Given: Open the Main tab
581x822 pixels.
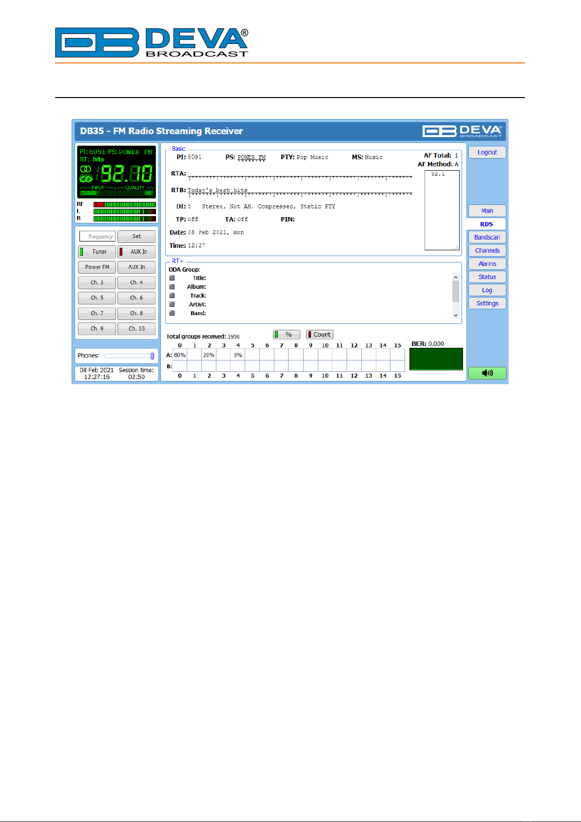Looking at the screenshot, I should [x=487, y=211].
